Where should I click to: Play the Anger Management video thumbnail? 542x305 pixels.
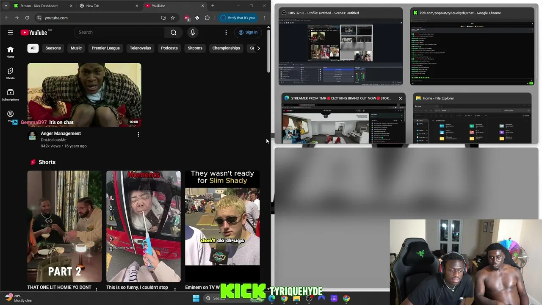click(84, 95)
